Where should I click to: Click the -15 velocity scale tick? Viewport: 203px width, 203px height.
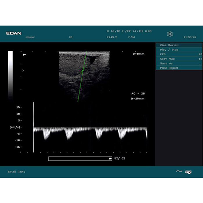(x=18, y=147)
